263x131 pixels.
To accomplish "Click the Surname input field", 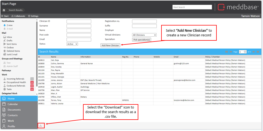I will (79, 26).
